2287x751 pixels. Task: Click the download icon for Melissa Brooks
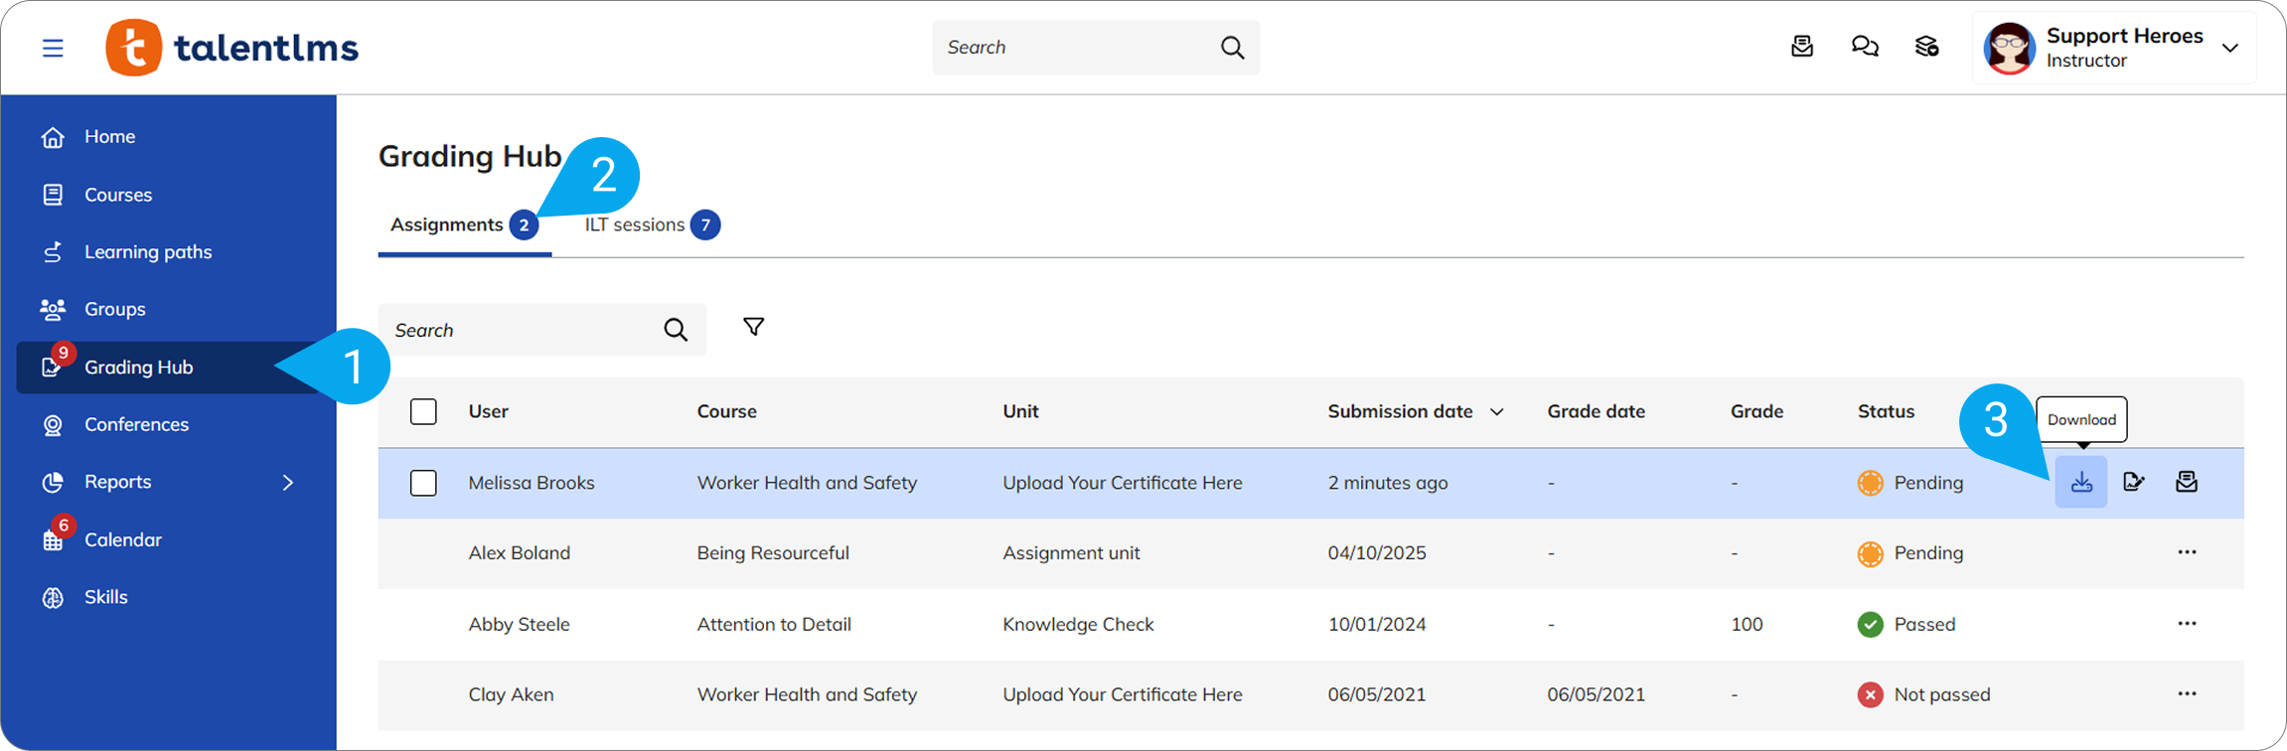coord(2080,483)
